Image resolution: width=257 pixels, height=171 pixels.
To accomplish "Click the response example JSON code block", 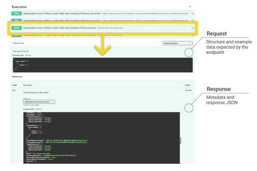I will (101, 138).
